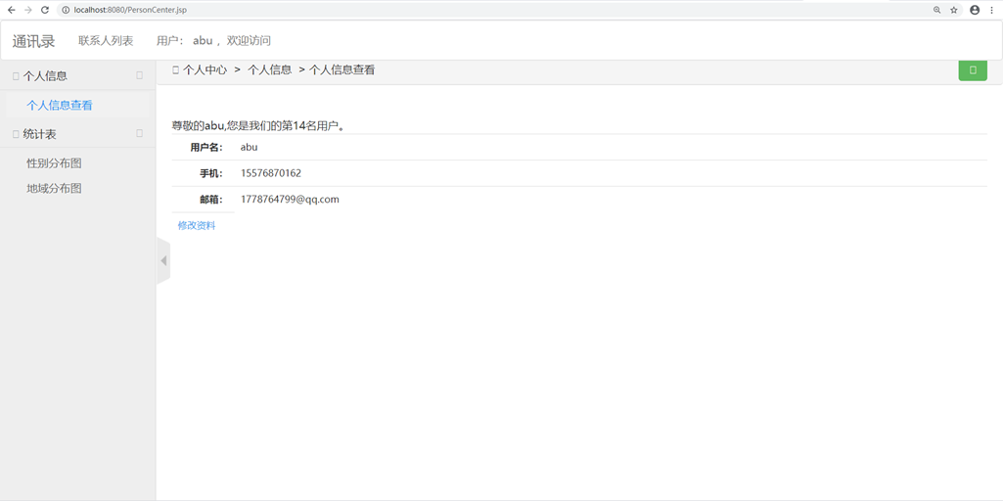Click 个人中心 in the breadcrumb
The width and height of the screenshot is (1003, 501).
[x=205, y=70]
